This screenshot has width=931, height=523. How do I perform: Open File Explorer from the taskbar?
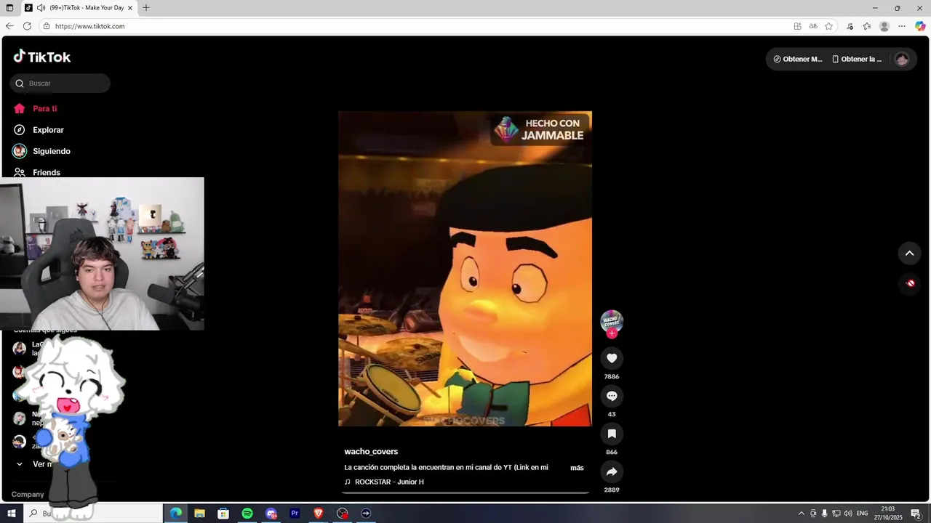click(199, 514)
